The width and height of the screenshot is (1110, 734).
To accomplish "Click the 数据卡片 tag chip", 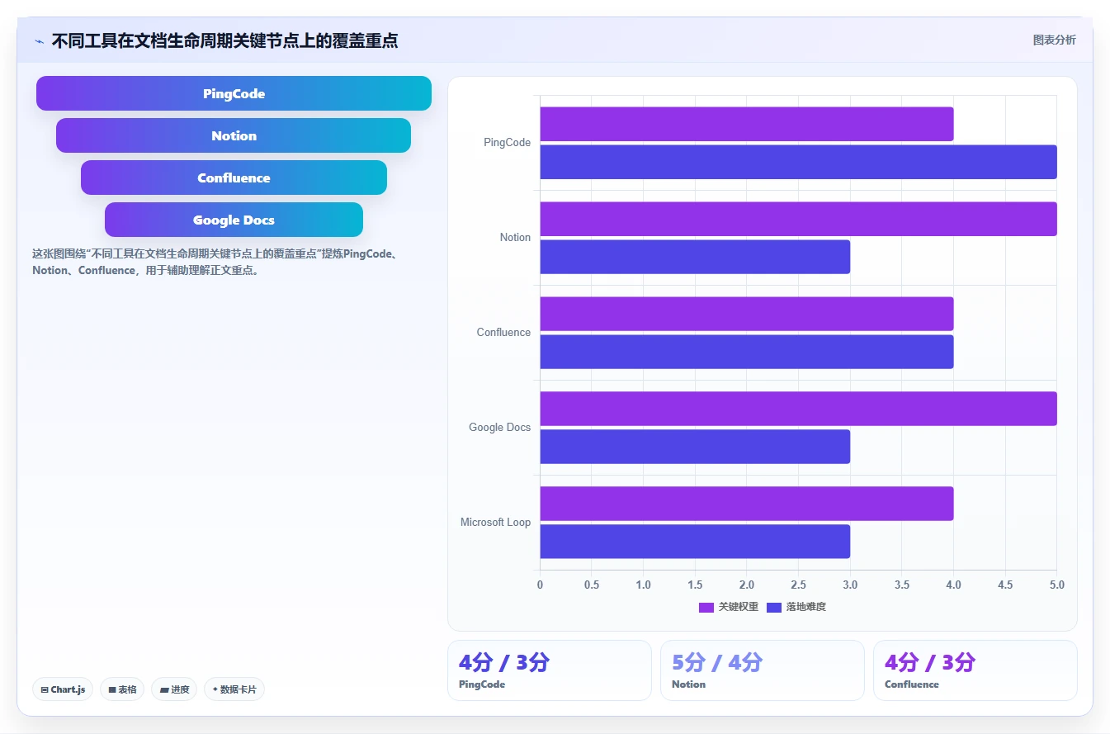I will tap(234, 689).
